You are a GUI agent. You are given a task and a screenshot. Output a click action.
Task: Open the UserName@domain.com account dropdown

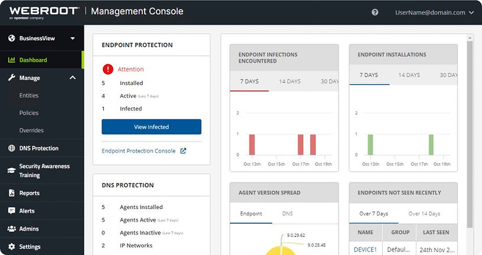click(434, 12)
